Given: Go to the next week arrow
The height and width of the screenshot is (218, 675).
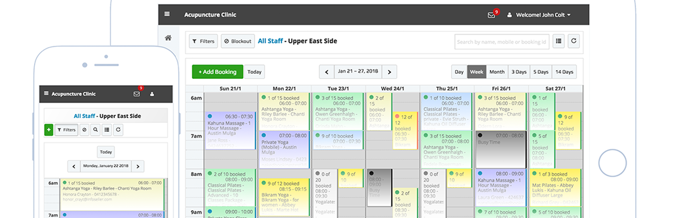Looking at the screenshot, I should click(x=389, y=72).
